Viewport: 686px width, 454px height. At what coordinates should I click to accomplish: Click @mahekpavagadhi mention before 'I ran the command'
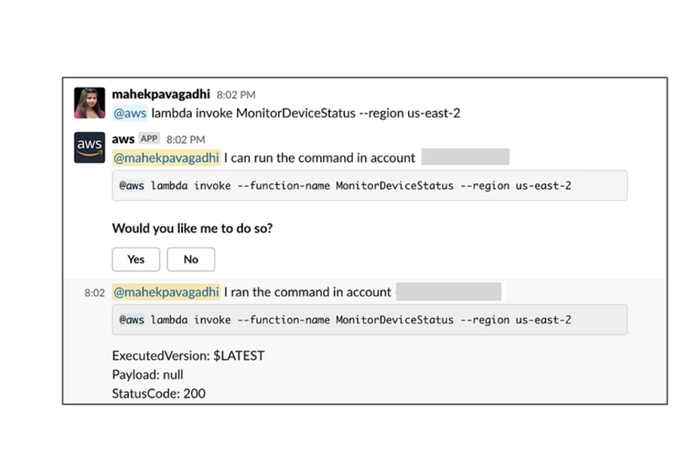point(166,292)
